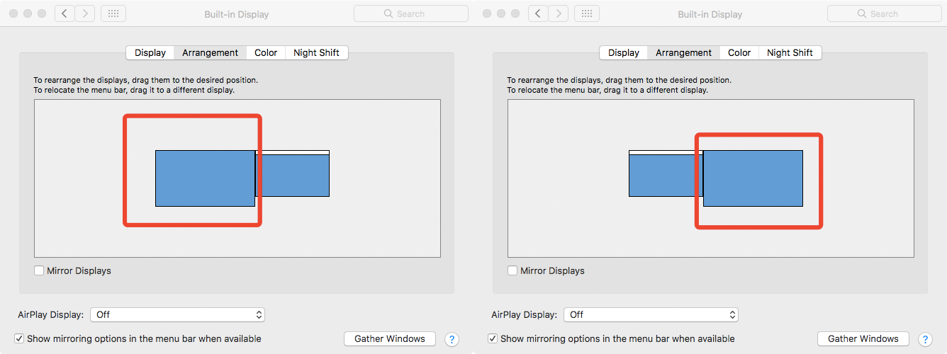The width and height of the screenshot is (947, 354).
Task: Click Gather Windows in the right window
Action: [x=863, y=338]
